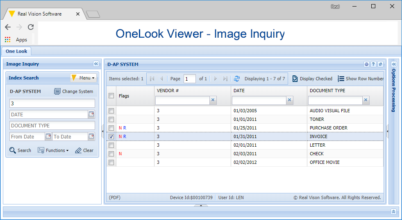Check the CHECK row checkbox

click(111, 154)
